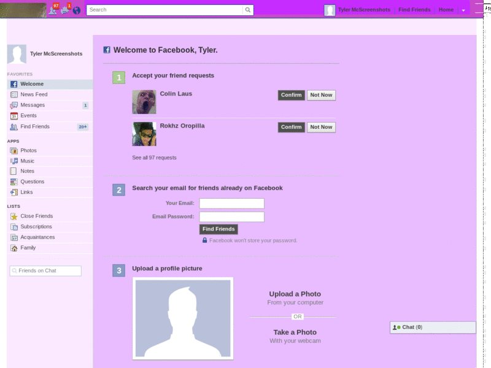Open Music app in sidebar
The height and width of the screenshot is (368, 491).
pyautogui.click(x=50, y=161)
